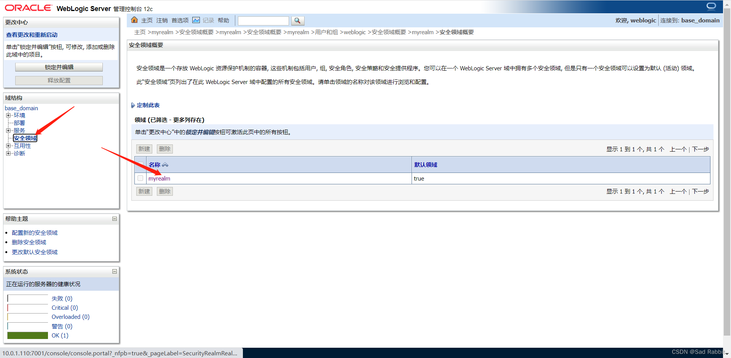Click 查看更改和重新启动 link

point(32,35)
